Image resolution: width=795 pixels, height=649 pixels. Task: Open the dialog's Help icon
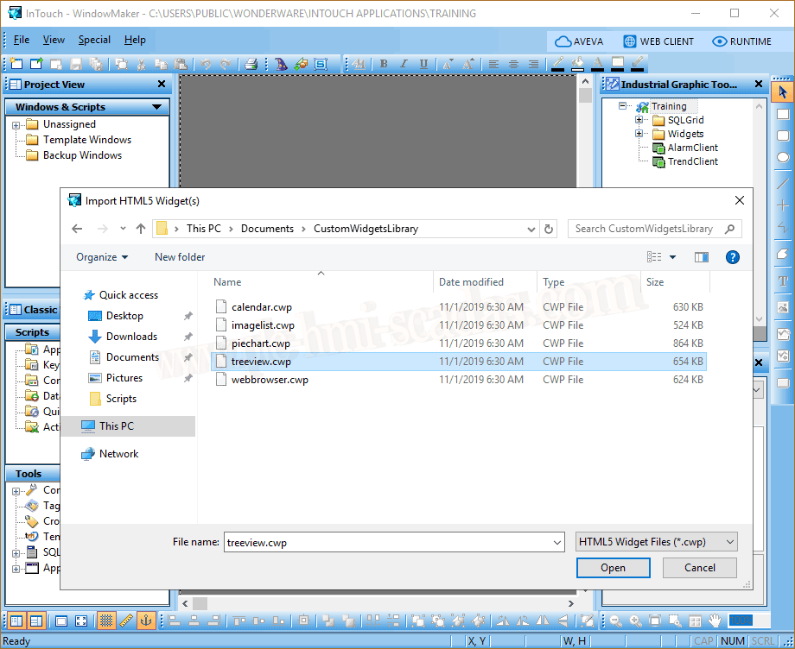pos(732,257)
